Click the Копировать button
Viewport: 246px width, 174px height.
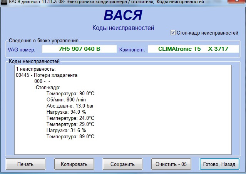(x=74, y=164)
